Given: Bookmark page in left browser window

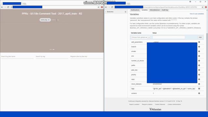Looking at the screenshot, I should pos(98,7).
